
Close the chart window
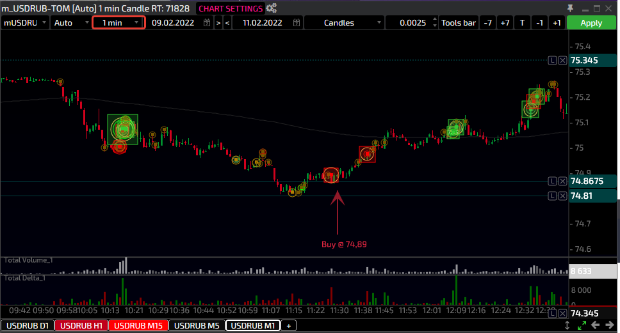point(609,8)
